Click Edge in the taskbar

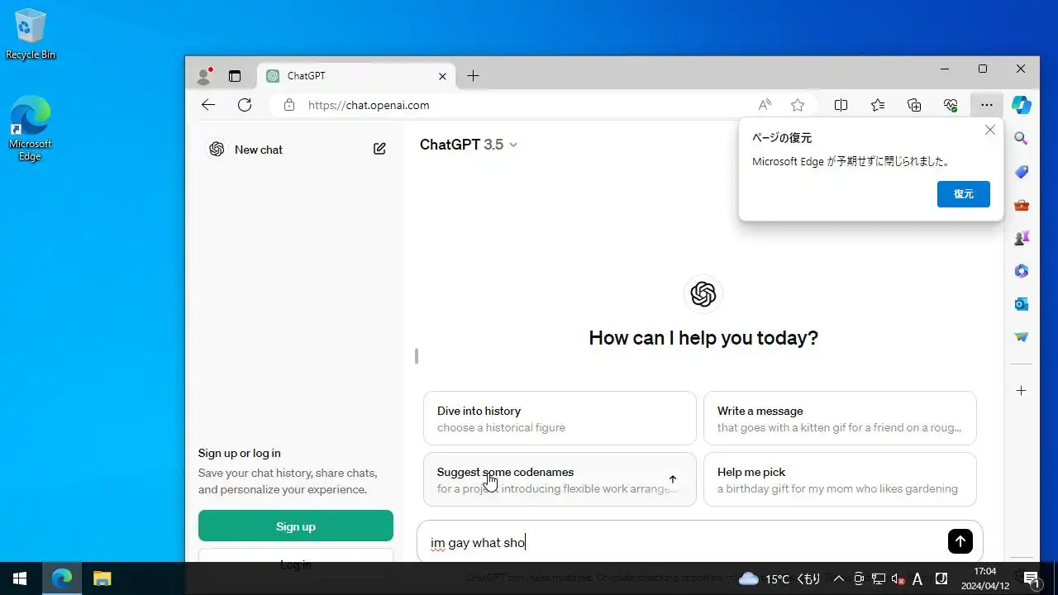click(62, 578)
